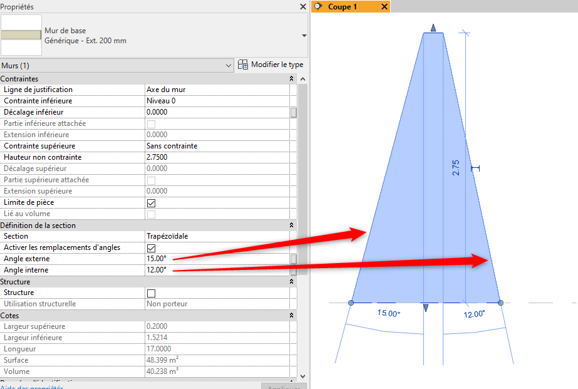Click the top flip arrow on the wall

[433, 28]
